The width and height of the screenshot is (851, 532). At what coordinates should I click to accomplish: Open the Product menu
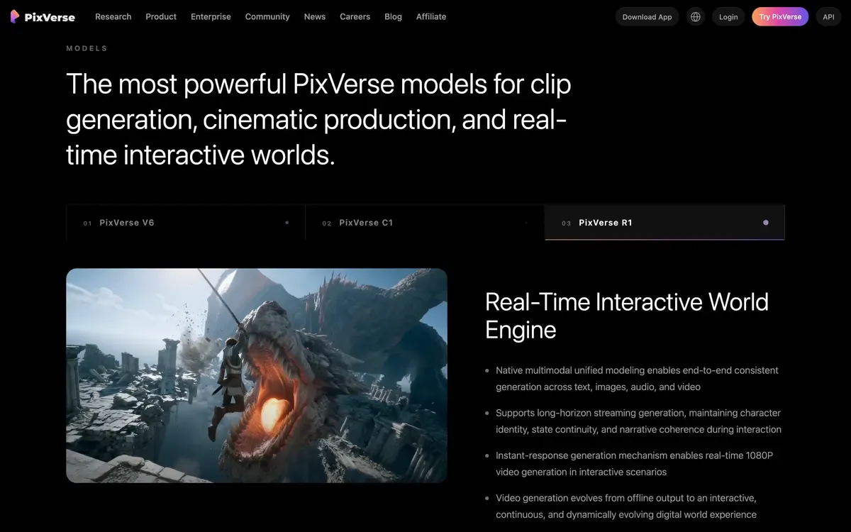click(161, 16)
